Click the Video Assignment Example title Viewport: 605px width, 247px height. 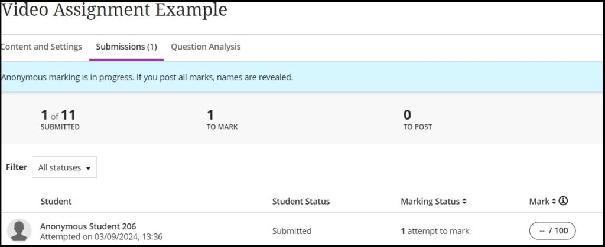(x=114, y=9)
